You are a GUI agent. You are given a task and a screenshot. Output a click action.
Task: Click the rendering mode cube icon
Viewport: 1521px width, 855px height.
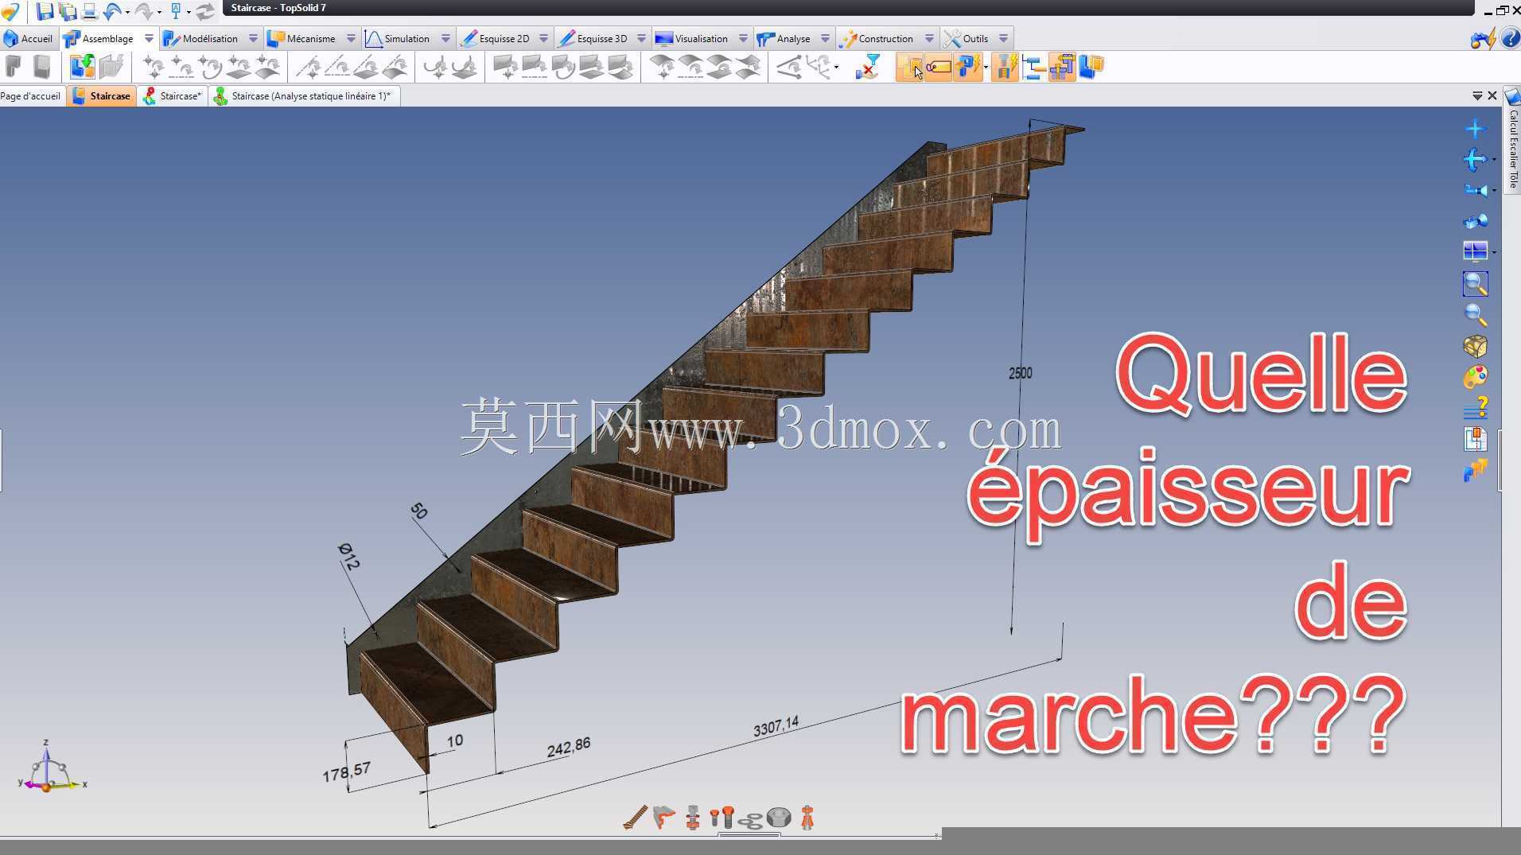point(1475,346)
